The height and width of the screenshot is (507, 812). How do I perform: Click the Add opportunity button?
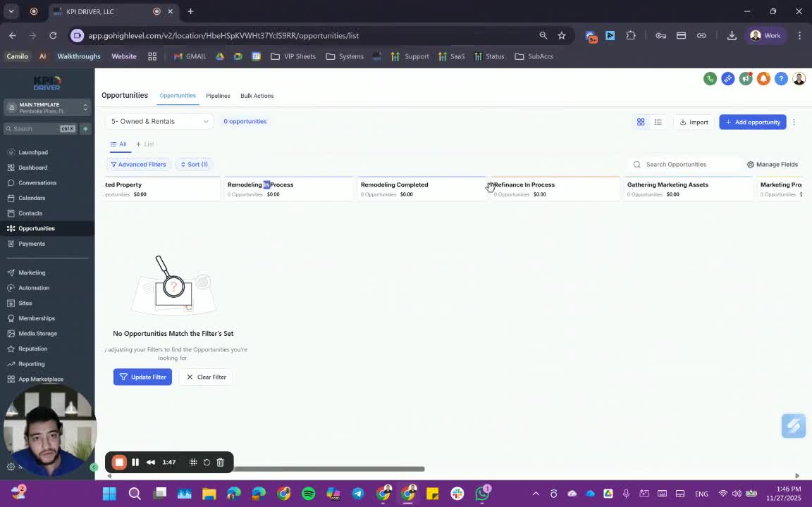click(x=753, y=122)
